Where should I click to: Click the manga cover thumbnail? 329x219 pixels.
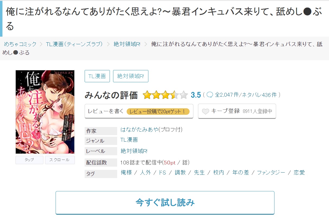click(45, 112)
